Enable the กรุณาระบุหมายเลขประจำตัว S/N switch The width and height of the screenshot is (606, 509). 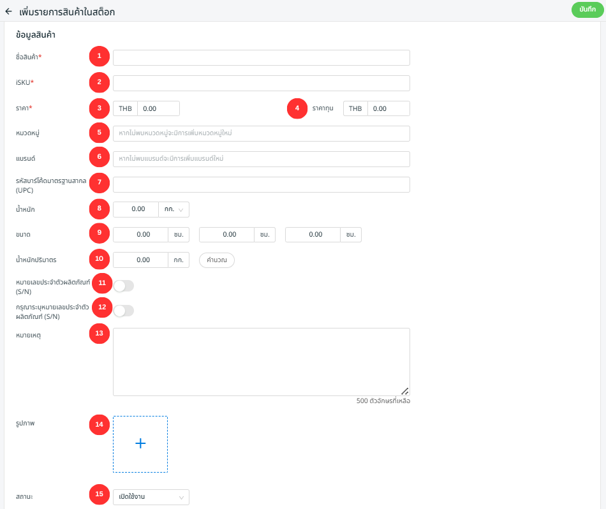tap(124, 311)
